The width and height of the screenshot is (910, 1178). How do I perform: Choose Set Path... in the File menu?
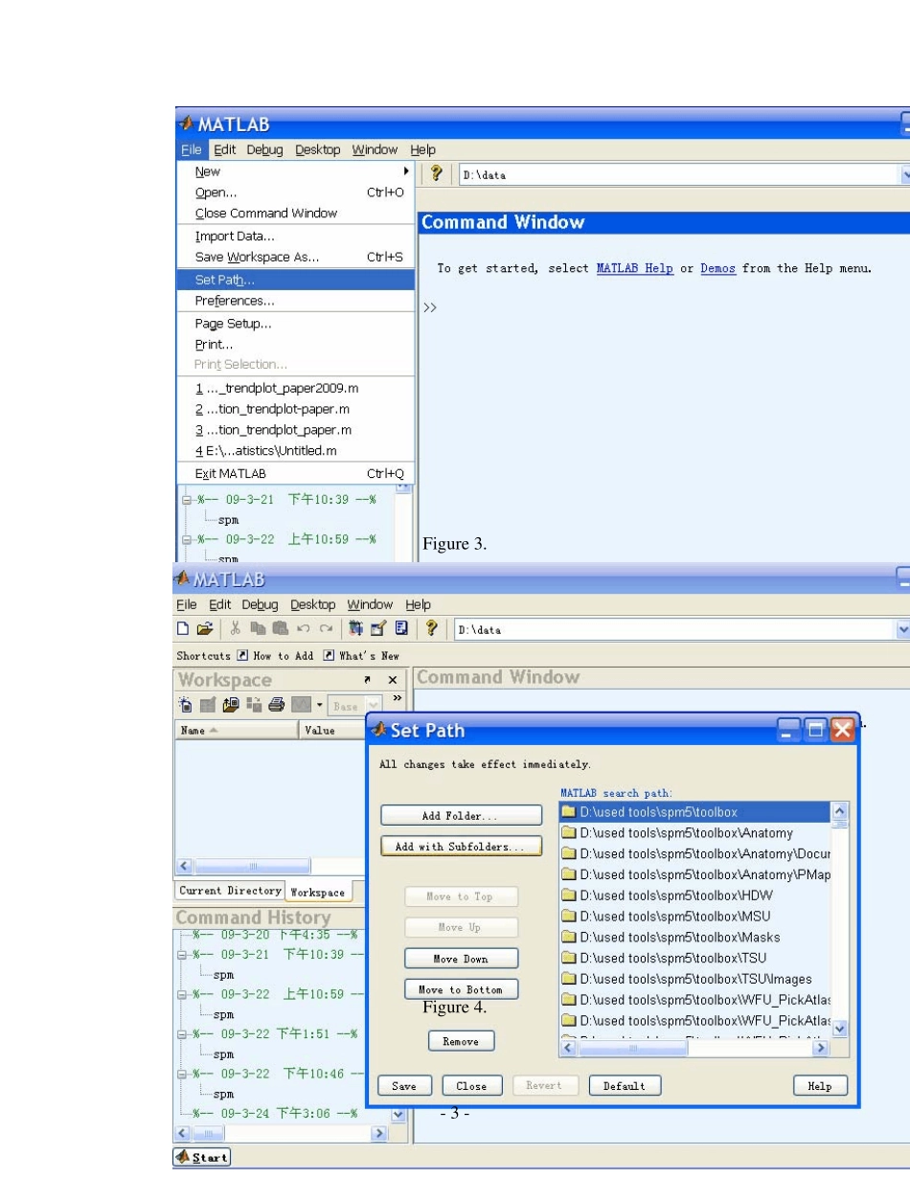295,280
